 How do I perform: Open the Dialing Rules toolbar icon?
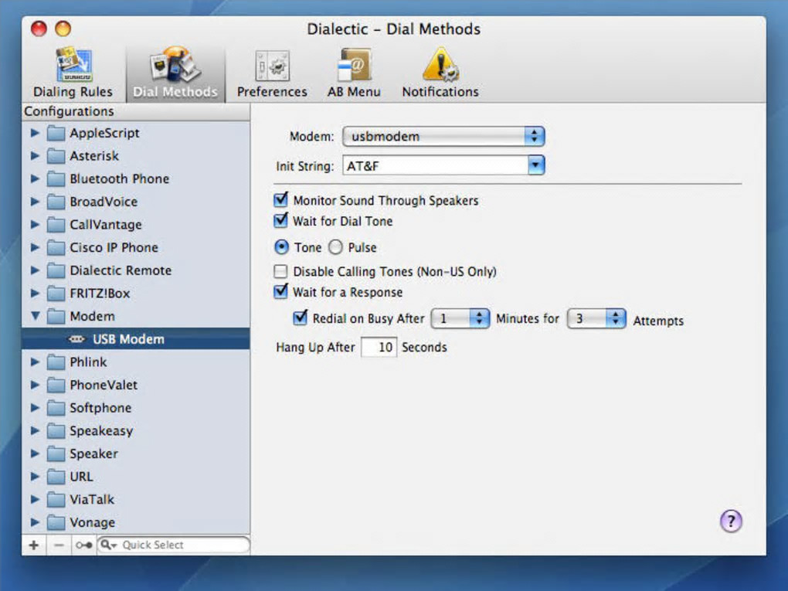click(73, 73)
